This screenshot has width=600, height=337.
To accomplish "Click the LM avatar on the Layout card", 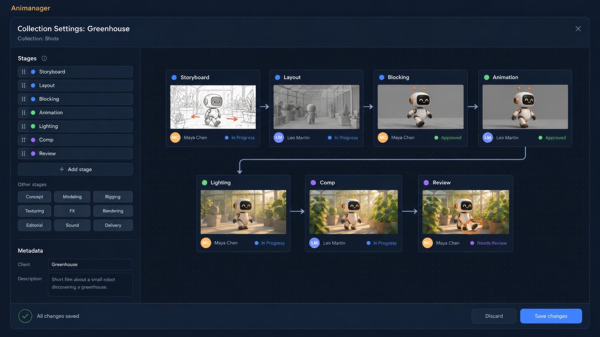I will click(279, 137).
